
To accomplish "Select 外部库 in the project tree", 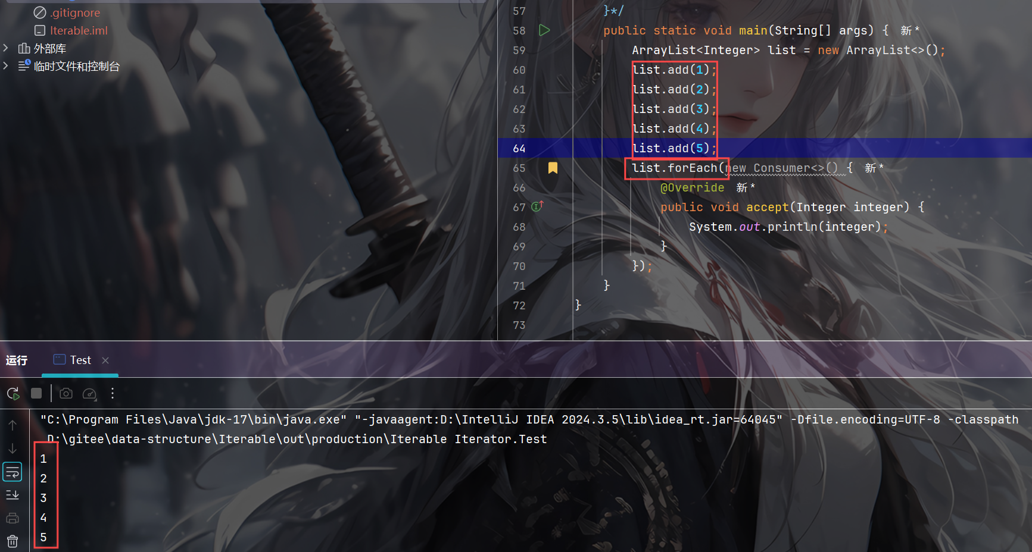I will click(50, 48).
